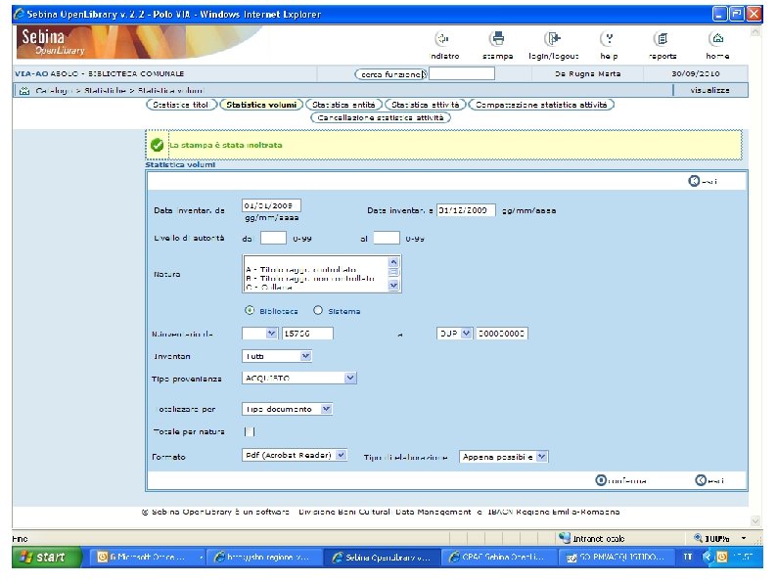Click the inventory number field containing 15700
This screenshot has height=582, width=777.
(x=307, y=334)
